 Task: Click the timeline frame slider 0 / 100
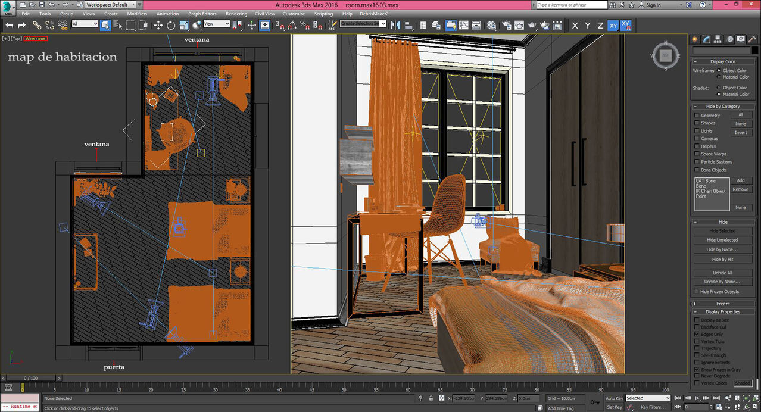coord(31,378)
